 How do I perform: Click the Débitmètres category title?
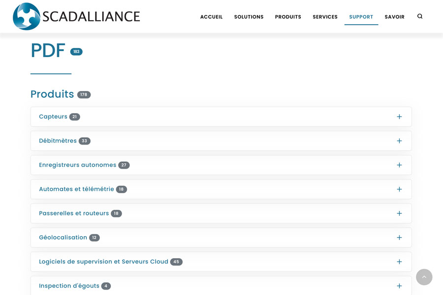[58, 141]
